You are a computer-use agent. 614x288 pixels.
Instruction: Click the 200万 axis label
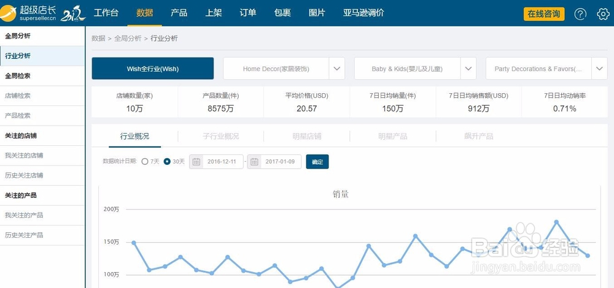point(111,210)
